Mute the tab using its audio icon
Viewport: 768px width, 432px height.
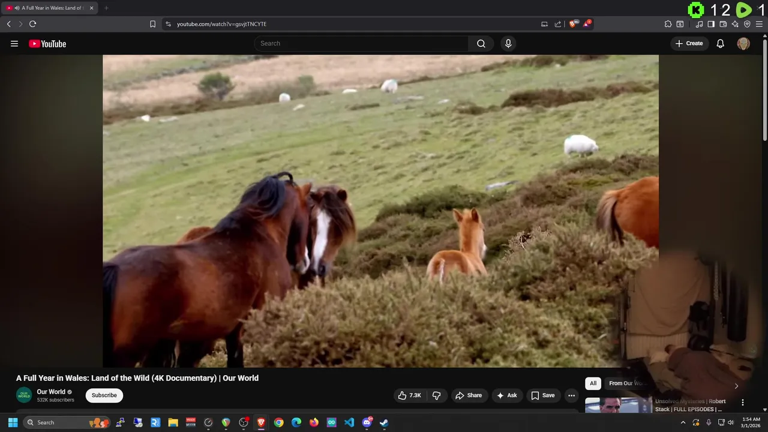tap(17, 8)
